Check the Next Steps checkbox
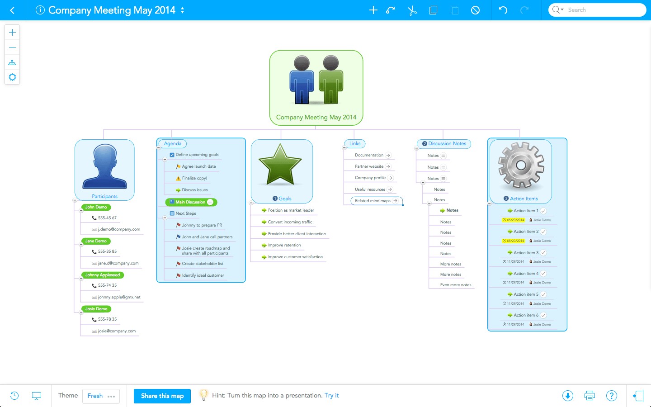651x407 pixels. point(172,213)
